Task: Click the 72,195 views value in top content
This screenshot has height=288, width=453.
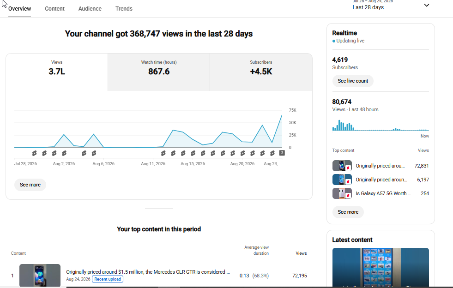Action: 300,276
